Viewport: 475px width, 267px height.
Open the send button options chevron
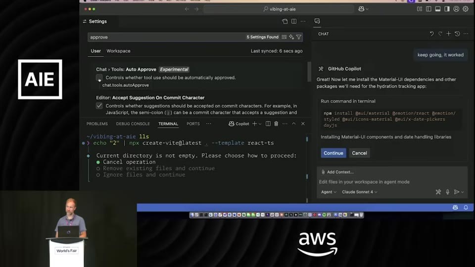point(462,192)
